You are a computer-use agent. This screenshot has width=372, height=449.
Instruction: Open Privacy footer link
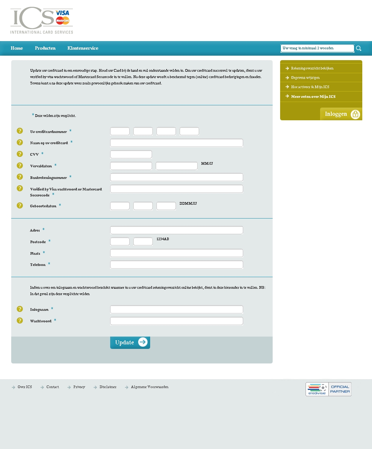(79, 387)
